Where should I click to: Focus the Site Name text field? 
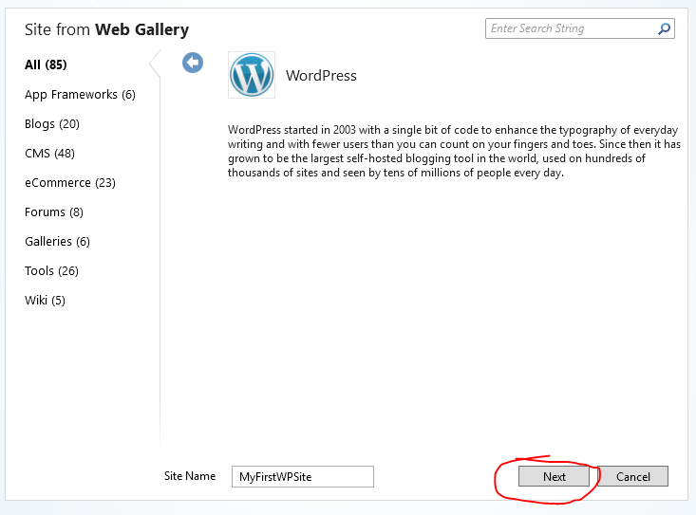click(303, 477)
